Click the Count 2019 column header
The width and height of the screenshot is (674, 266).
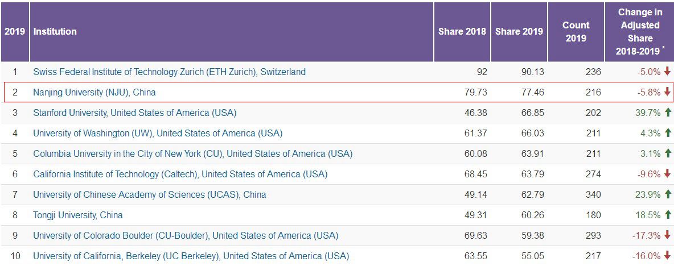pyautogui.click(x=575, y=31)
